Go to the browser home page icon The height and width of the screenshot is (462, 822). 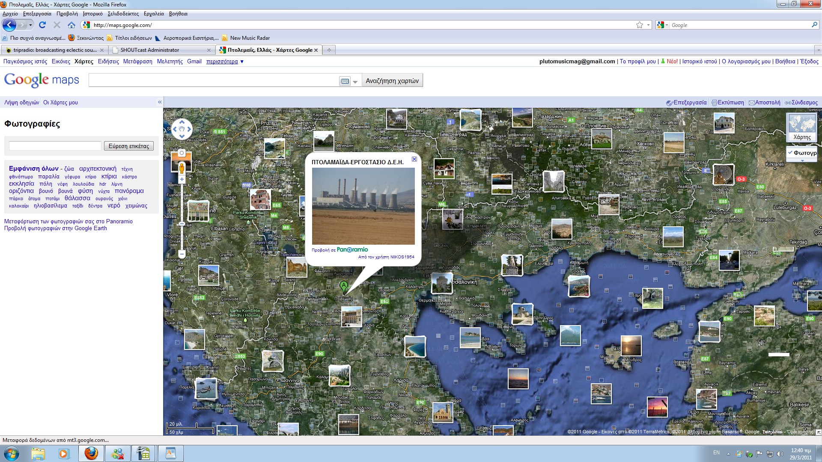click(71, 25)
